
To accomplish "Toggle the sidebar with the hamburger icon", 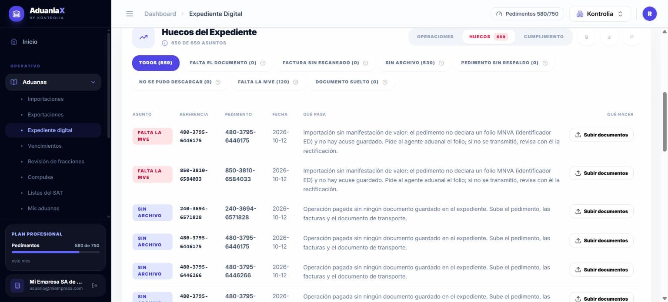I will click(130, 14).
